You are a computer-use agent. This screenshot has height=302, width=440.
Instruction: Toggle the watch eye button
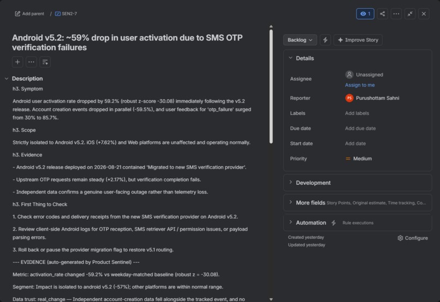pyautogui.click(x=365, y=14)
